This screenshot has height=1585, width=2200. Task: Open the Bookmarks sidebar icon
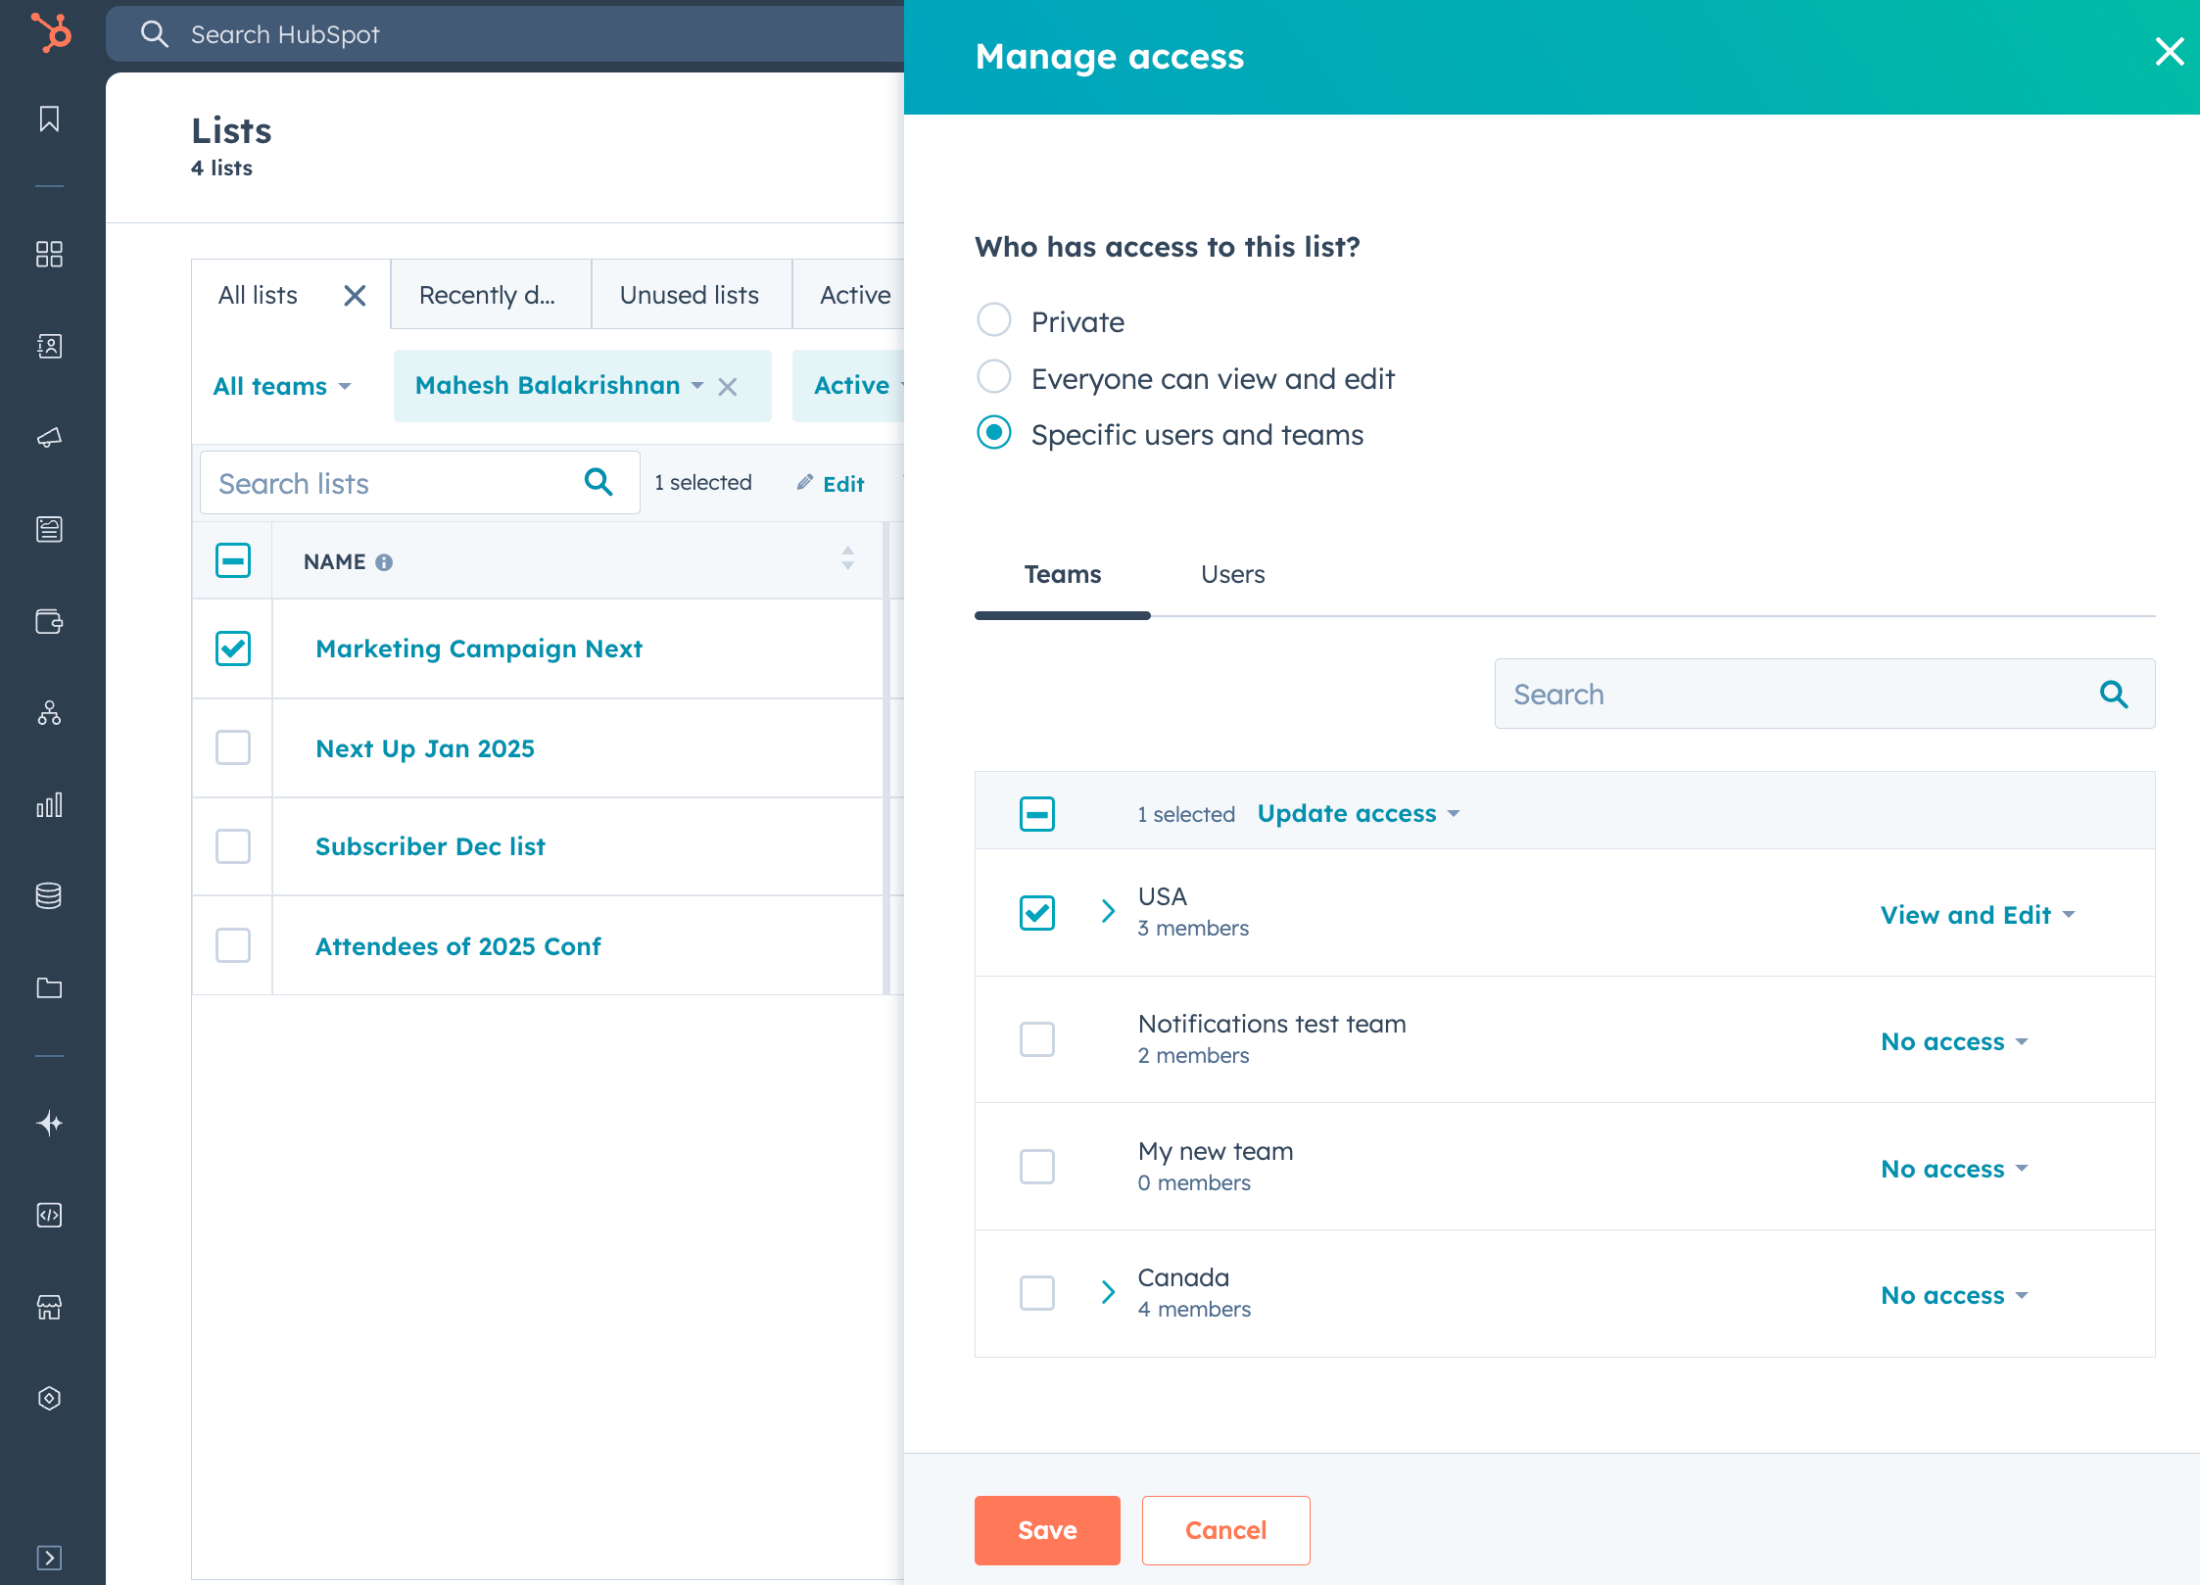[49, 120]
